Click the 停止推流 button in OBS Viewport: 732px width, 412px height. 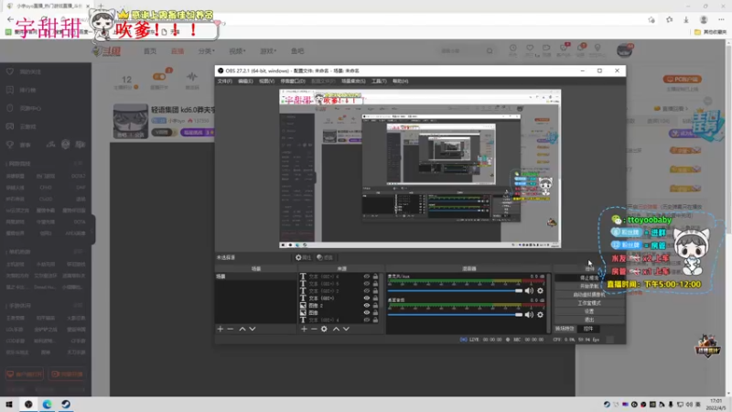(x=589, y=278)
